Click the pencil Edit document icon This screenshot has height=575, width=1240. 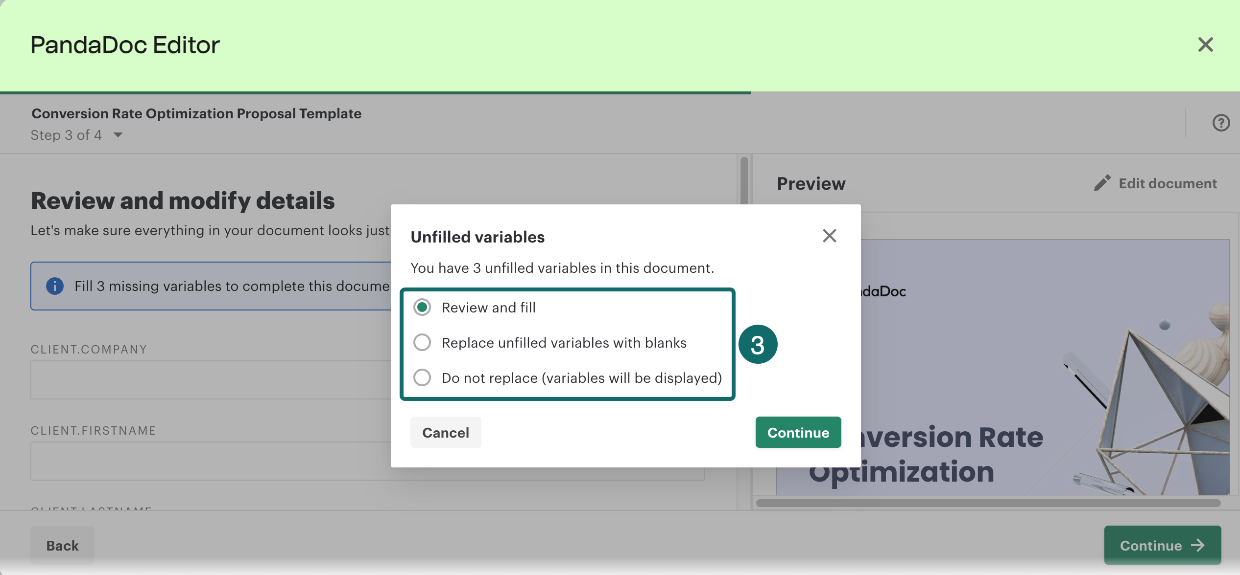(x=1102, y=183)
